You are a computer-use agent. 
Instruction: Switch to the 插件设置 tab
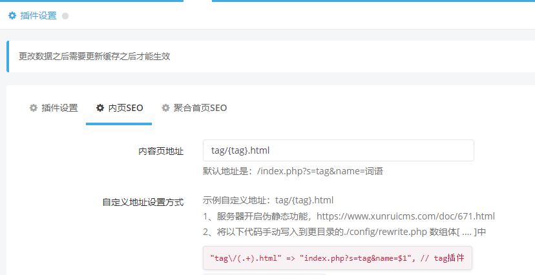[54, 108]
